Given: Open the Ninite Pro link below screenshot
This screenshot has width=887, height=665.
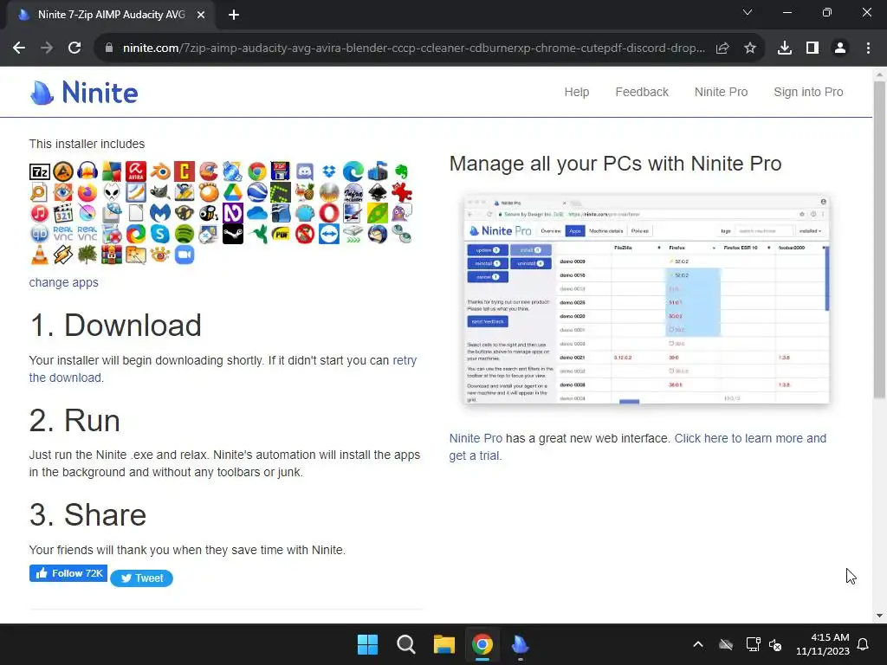Looking at the screenshot, I should point(476,438).
